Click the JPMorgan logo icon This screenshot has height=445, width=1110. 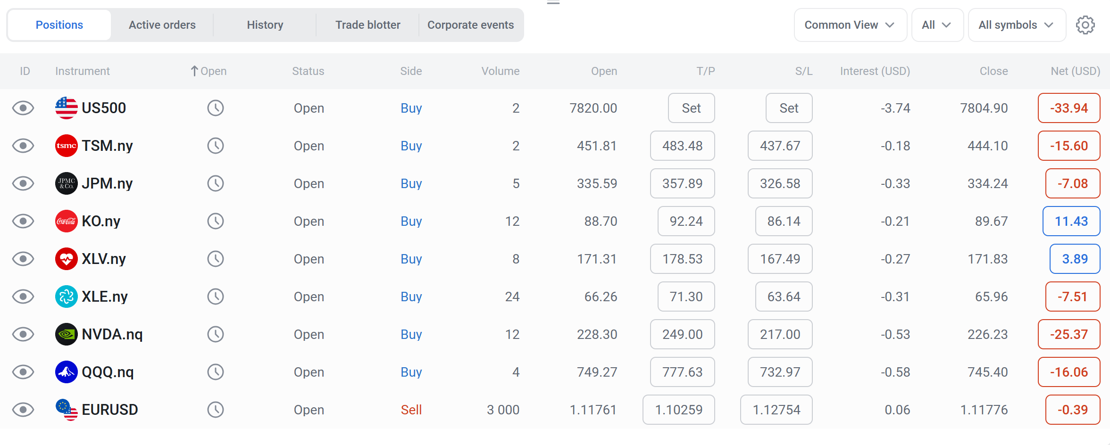click(67, 183)
